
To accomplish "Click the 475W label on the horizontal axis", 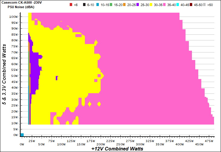I will (x=208, y=141).
